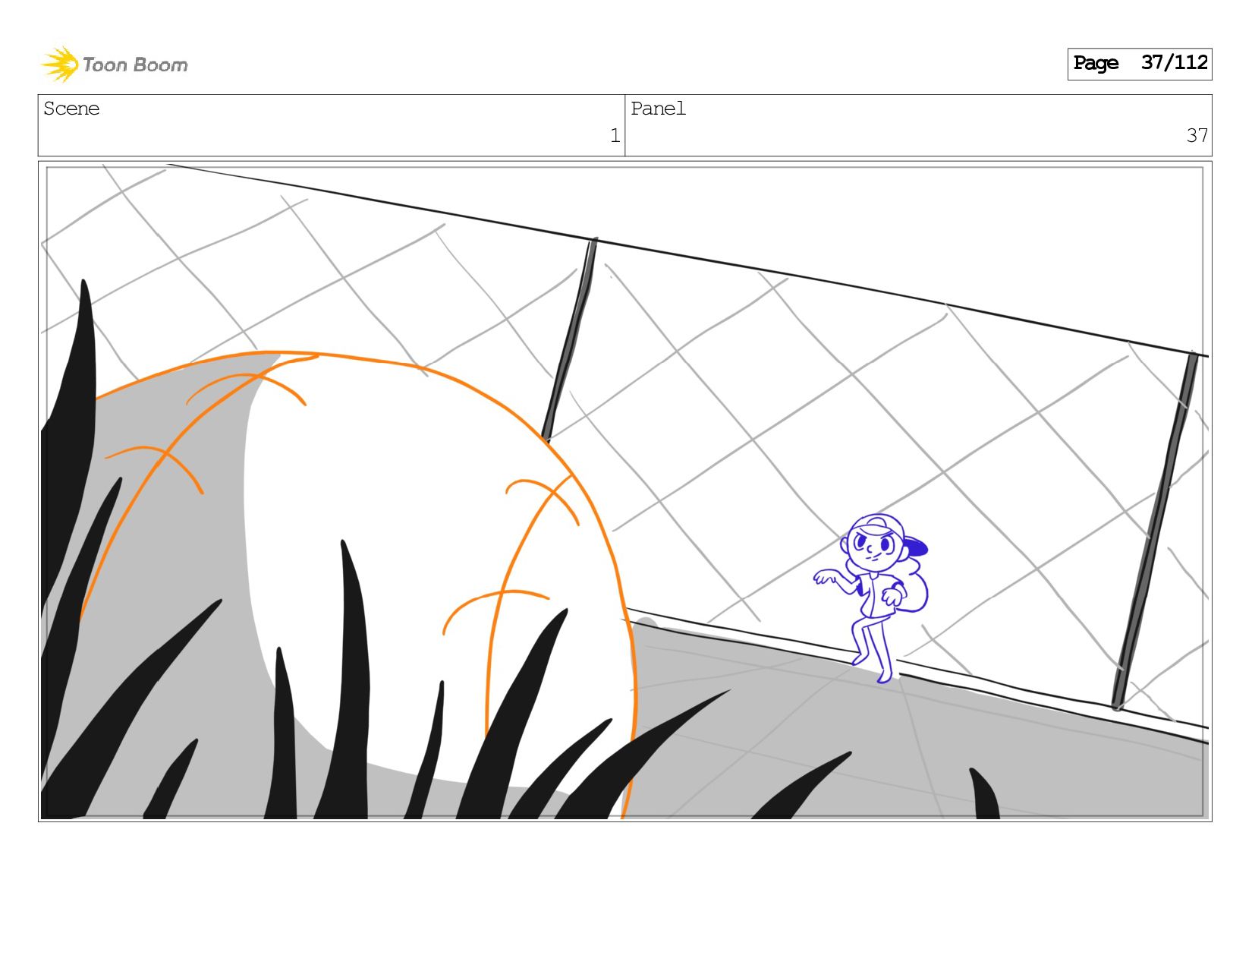The height and width of the screenshot is (968, 1252).
Task: Select the Scene number 1
Action: click(615, 136)
